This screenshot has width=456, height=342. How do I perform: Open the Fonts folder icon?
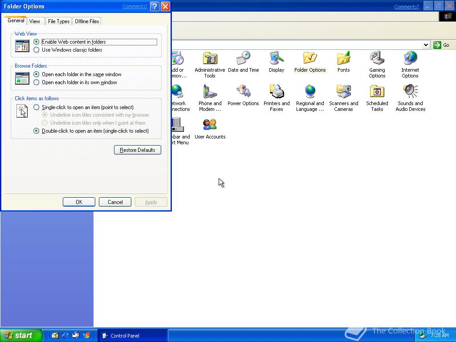pos(343,61)
